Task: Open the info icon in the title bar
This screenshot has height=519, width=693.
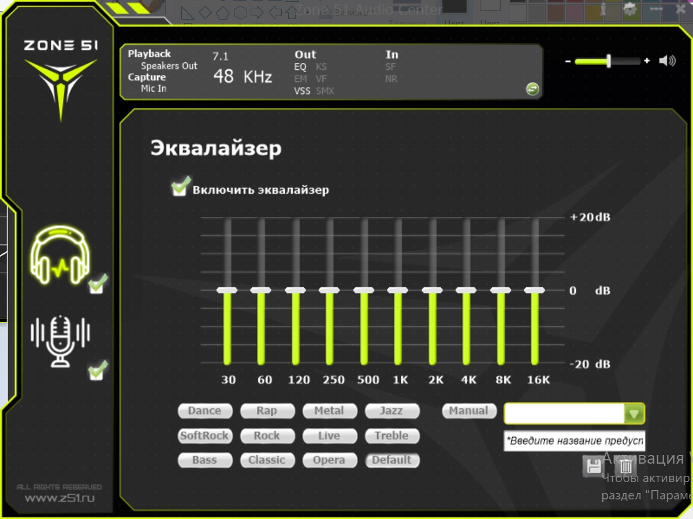Action: click(603, 9)
